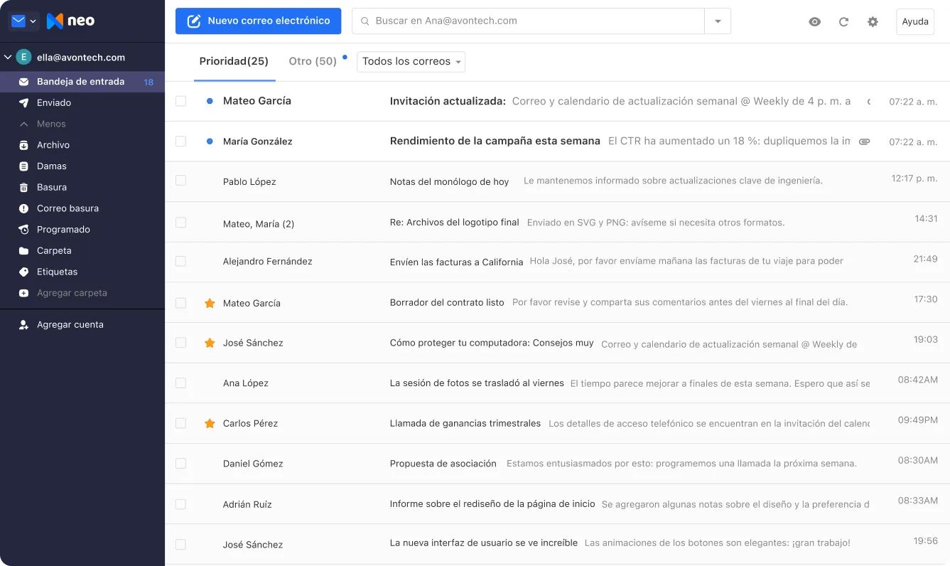This screenshot has width=950, height=566.
Task: Click the 18 unread count badge
Action: pyautogui.click(x=149, y=82)
